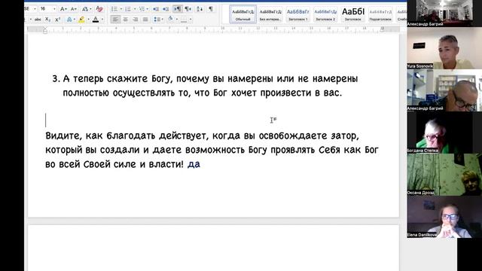The height and width of the screenshot is (271, 482).
Task: Click the word 'да' after 'власти!'
Action: [x=194, y=164]
